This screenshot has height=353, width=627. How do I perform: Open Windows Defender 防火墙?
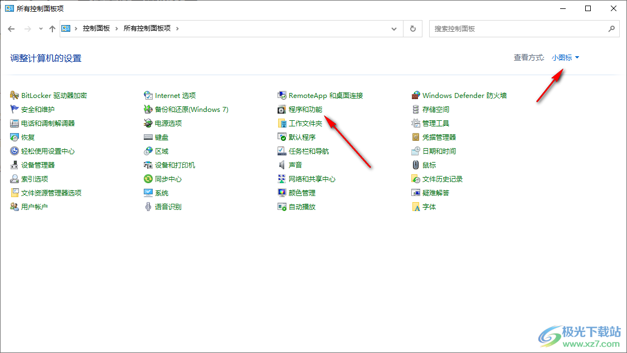[x=459, y=95]
